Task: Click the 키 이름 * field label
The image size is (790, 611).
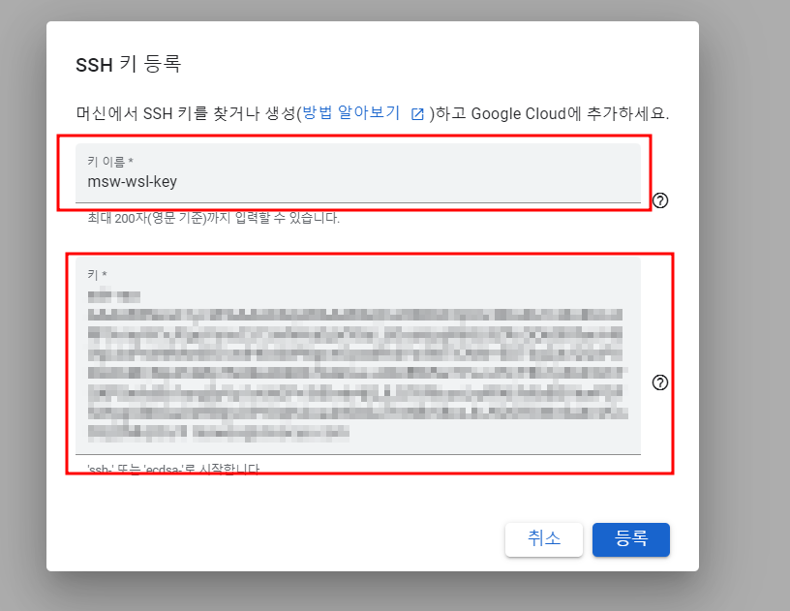Action: pyautogui.click(x=110, y=162)
